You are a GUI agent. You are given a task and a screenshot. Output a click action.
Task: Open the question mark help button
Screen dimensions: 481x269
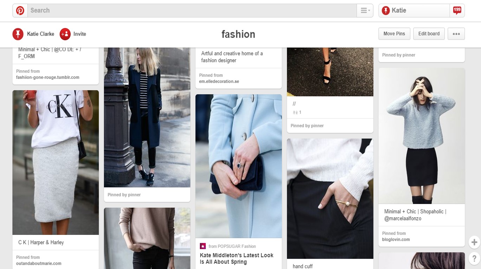pyautogui.click(x=474, y=258)
